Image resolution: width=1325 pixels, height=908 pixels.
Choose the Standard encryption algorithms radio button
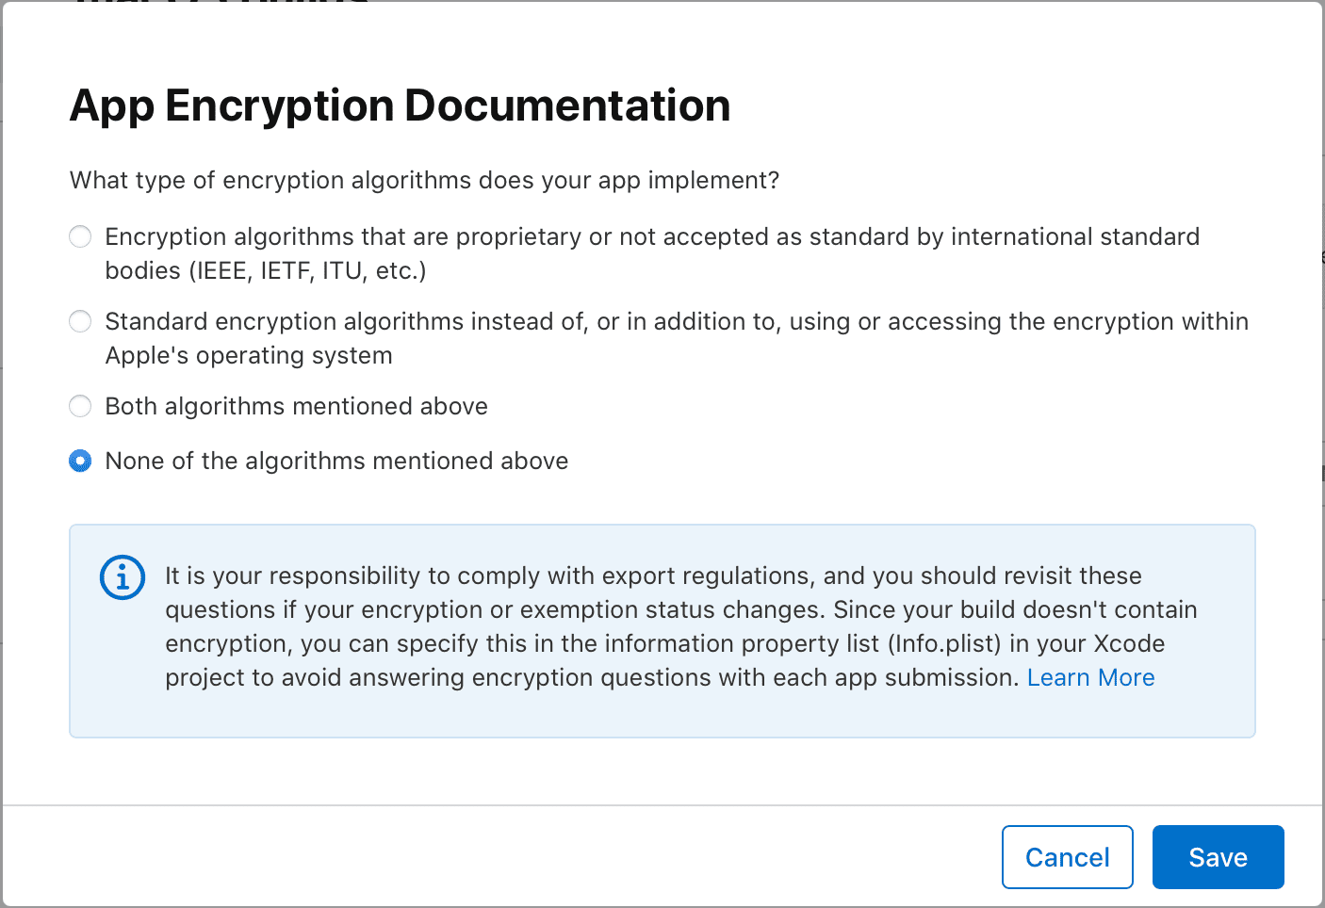tap(81, 321)
